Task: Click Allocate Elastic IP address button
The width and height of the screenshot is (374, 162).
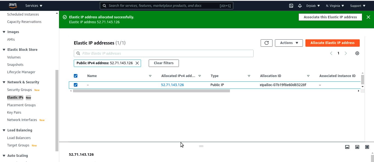Action: [x=332, y=43]
